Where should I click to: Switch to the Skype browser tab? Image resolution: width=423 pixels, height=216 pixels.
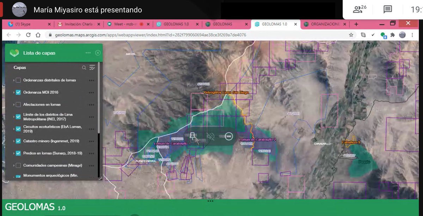click(27, 24)
